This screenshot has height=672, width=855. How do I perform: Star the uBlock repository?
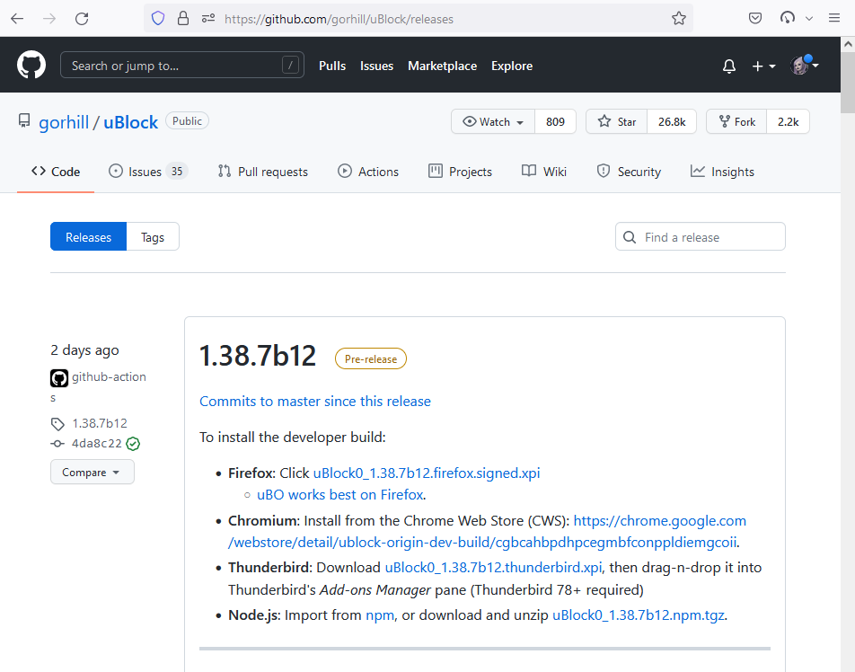point(617,121)
